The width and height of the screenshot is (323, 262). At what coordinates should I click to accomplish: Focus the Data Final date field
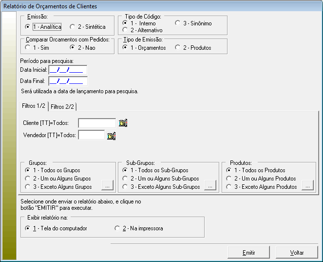tap(67, 81)
